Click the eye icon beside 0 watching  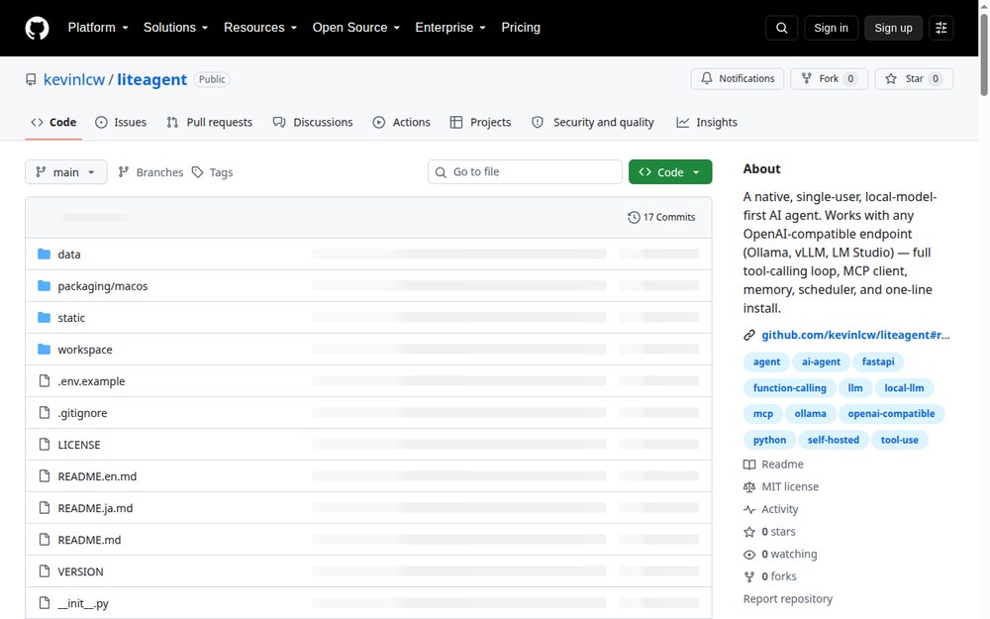pyautogui.click(x=749, y=555)
